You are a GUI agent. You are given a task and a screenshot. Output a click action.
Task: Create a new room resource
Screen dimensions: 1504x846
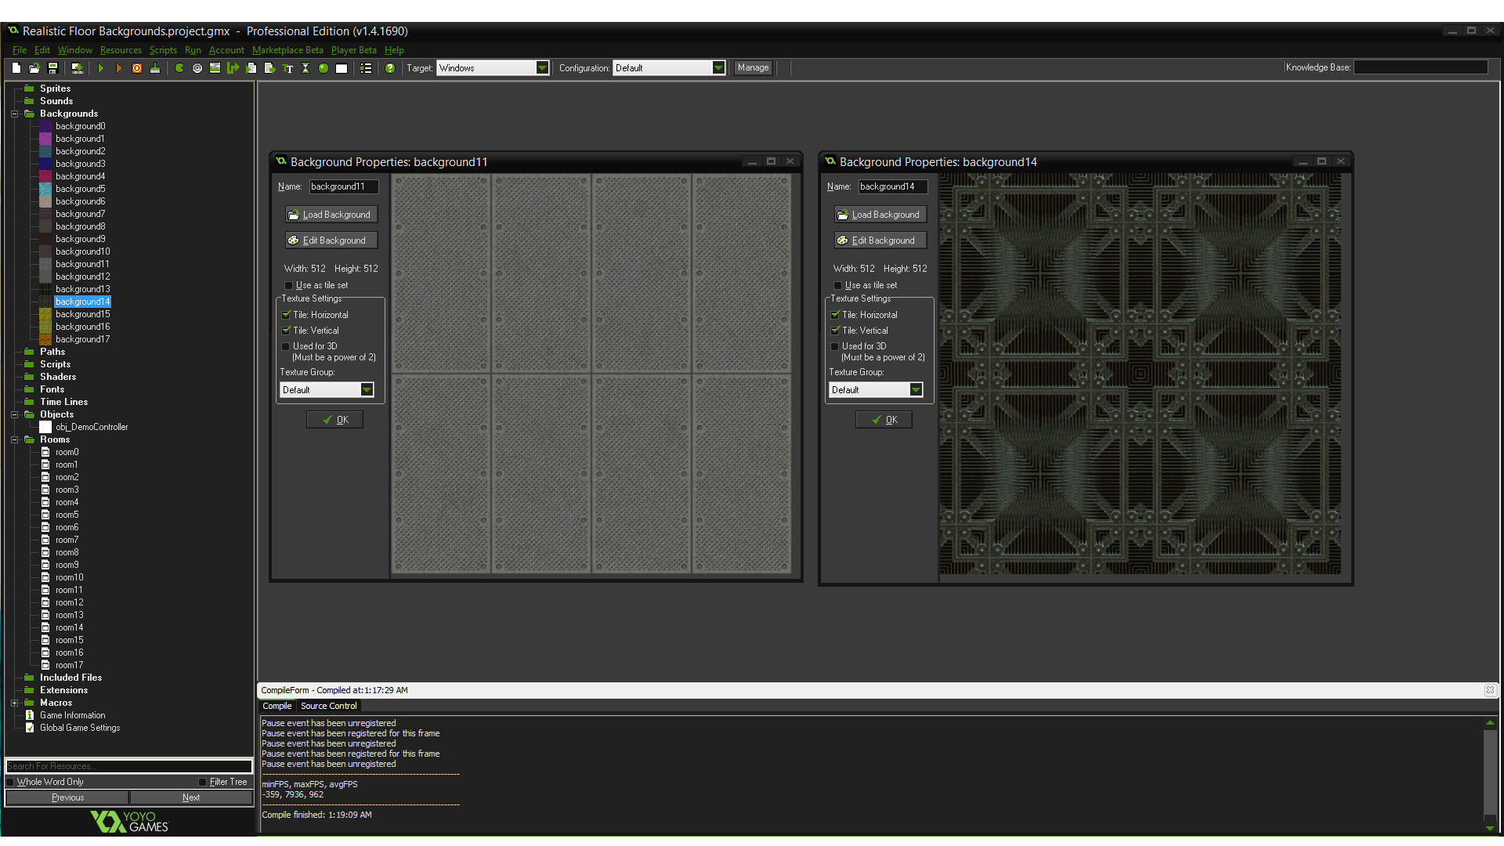coord(342,68)
